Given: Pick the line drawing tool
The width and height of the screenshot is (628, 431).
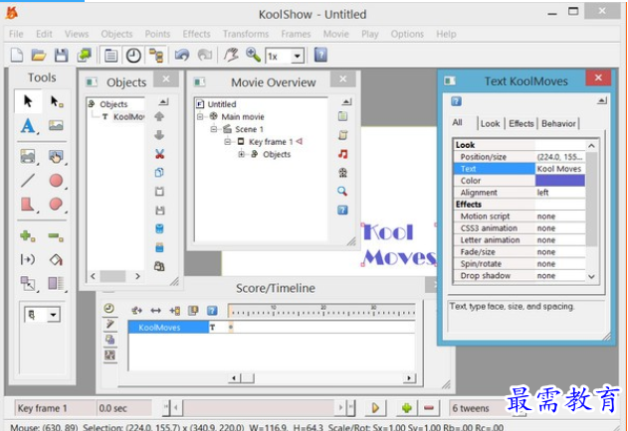Looking at the screenshot, I should [x=28, y=181].
